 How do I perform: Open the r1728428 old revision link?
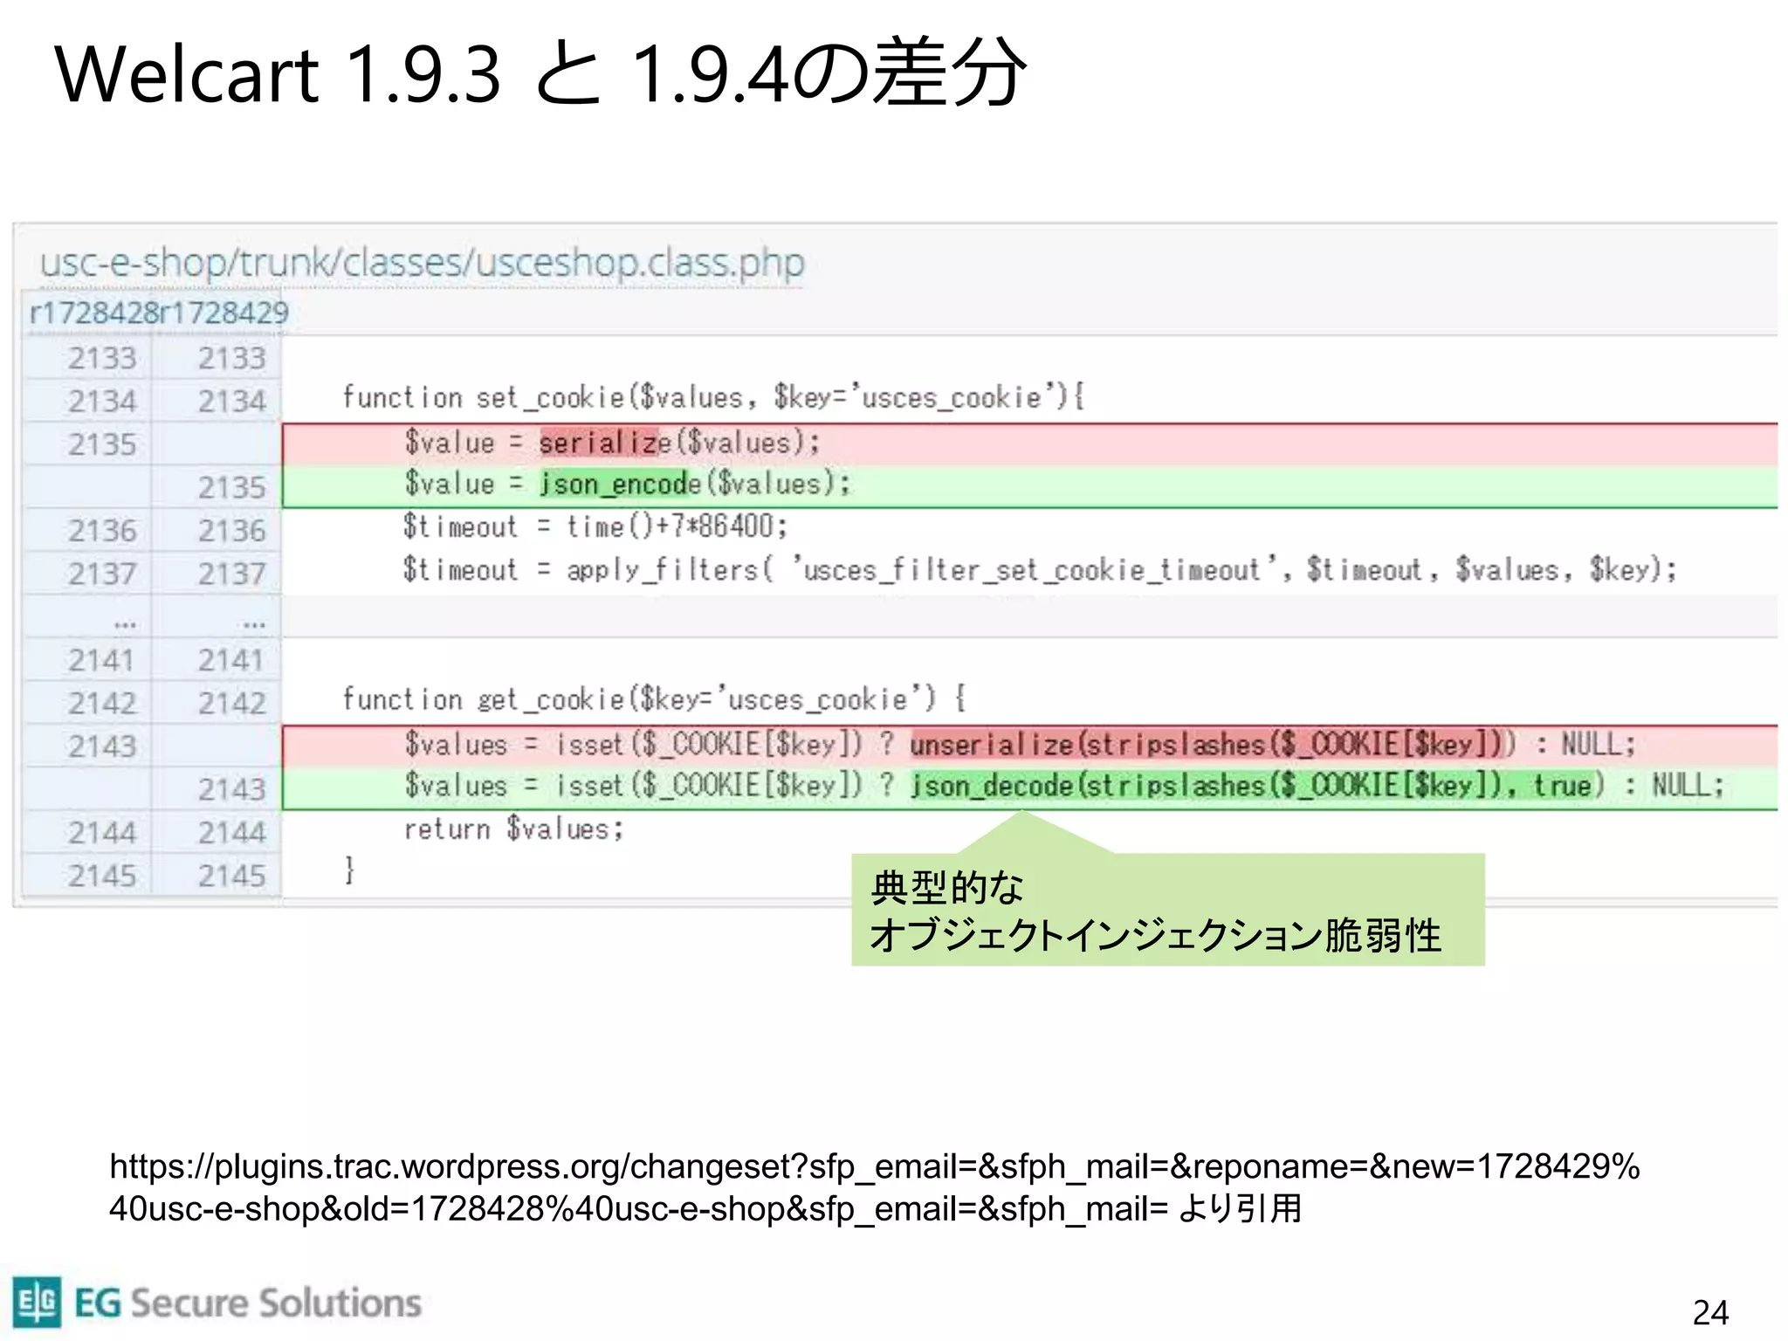coord(93,313)
